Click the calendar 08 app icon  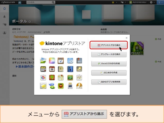[52, 69]
